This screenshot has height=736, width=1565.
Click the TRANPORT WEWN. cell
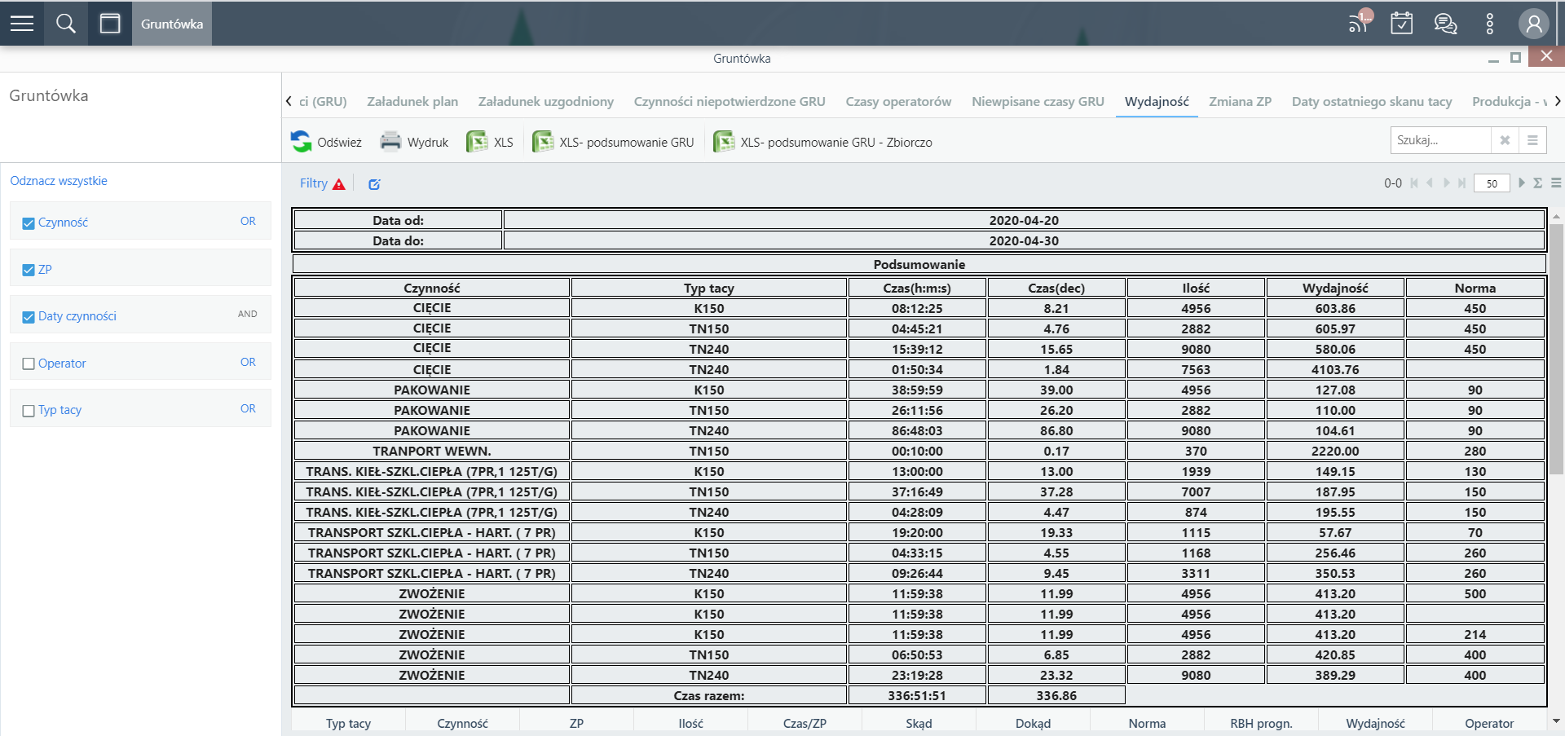pyautogui.click(x=432, y=451)
